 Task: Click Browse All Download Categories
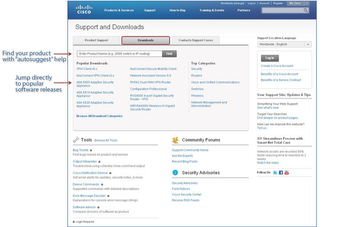[99, 116]
